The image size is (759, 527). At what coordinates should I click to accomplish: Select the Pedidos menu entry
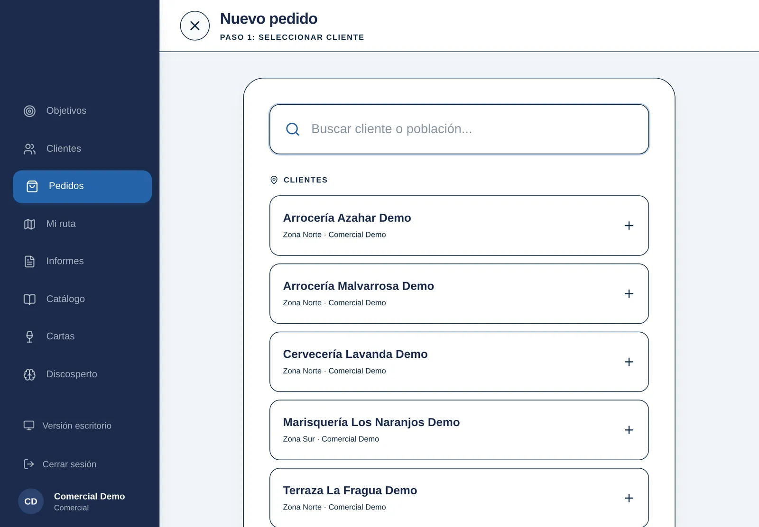coord(82,187)
